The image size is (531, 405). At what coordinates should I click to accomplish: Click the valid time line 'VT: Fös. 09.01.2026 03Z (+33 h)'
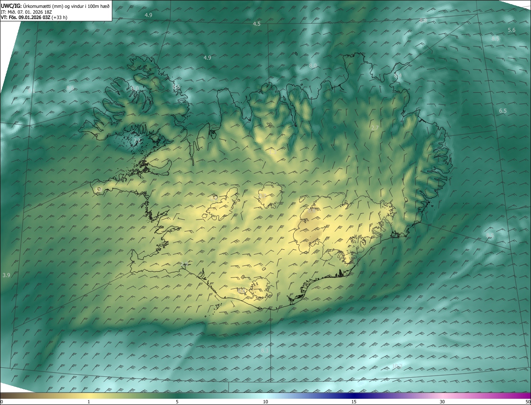pyautogui.click(x=34, y=17)
